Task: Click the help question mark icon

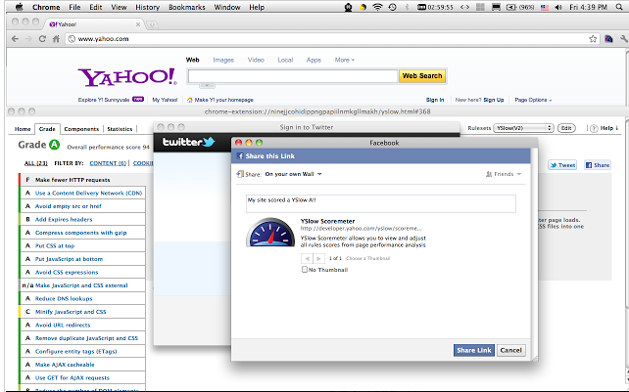Action: [594, 128]
